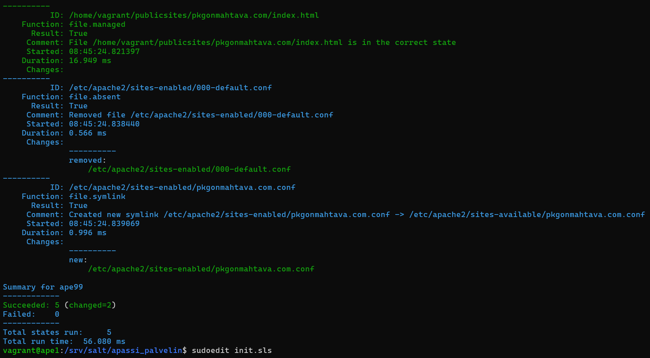Click the "Total states run: 5" line
The height and width of the screenshot is (358, 650).
57,332
